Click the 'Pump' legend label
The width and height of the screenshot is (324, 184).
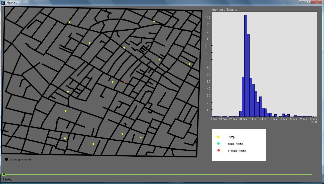coord(231,137)
